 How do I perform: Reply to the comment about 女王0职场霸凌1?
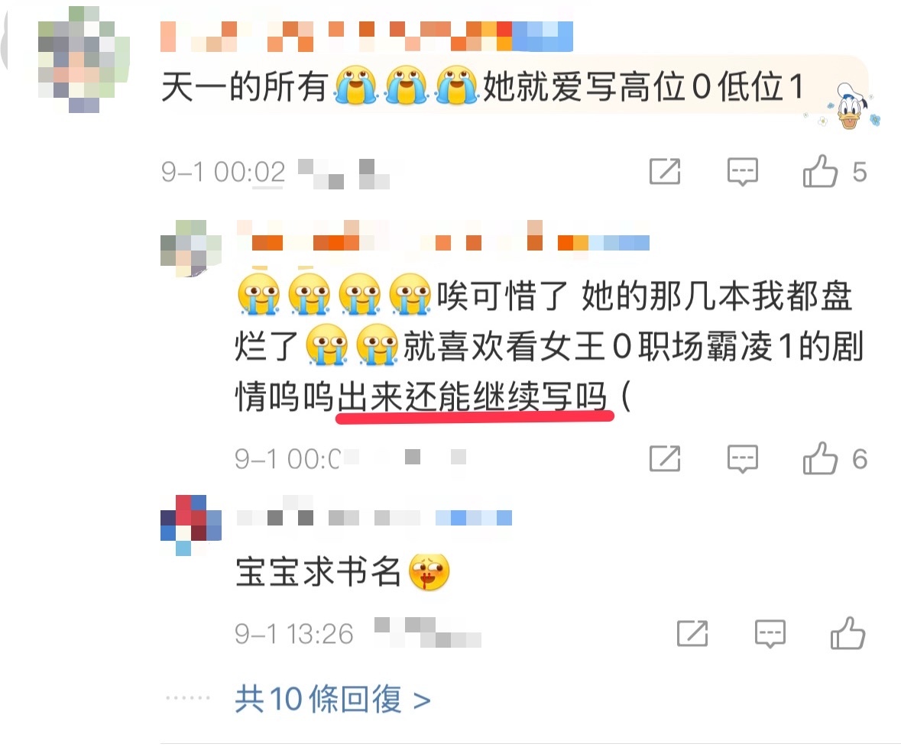[x=742, y=458]
